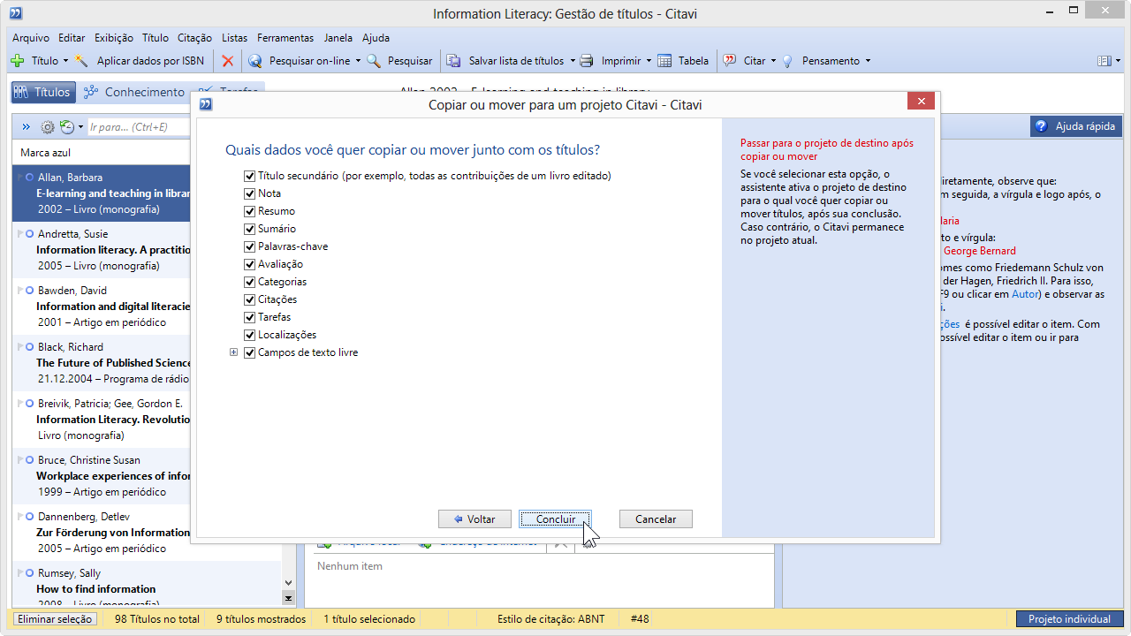This screenshot has width=1131, height=636.
Task: Click the Autor link in help panel
Action: 1024,294
